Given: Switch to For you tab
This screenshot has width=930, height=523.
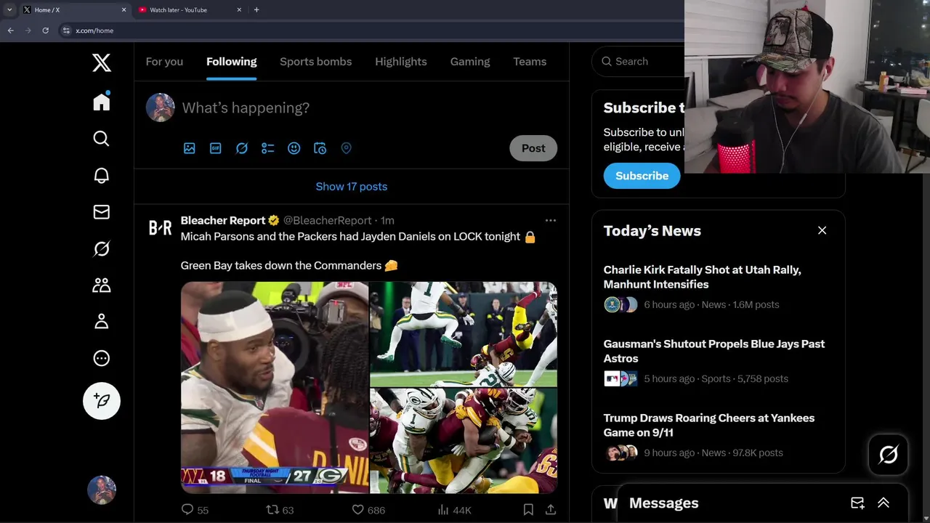Looking at the screenshot, I should (164, 62).
